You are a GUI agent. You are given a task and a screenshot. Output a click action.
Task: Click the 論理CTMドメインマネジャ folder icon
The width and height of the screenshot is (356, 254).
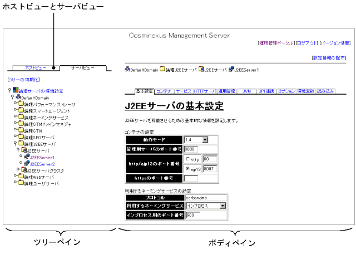21,123
